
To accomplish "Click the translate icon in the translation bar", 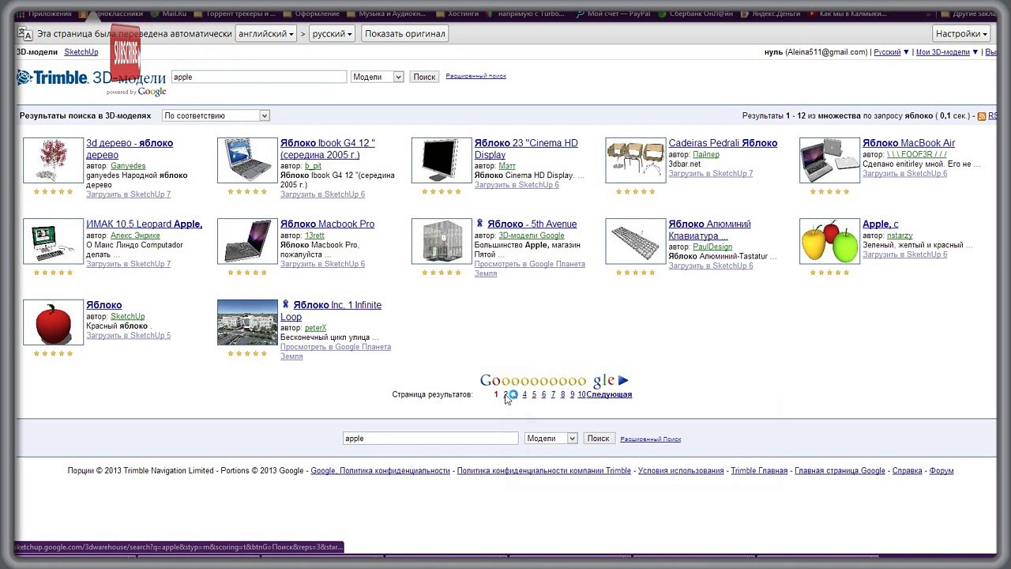I will [24, 34].
